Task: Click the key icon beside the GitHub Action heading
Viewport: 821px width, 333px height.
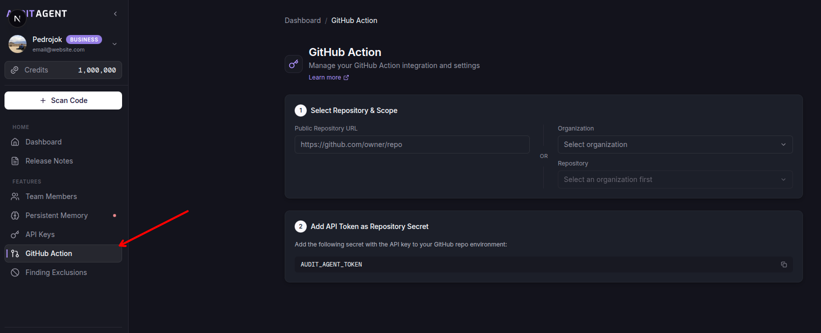Action: click(x=294, y=64)
